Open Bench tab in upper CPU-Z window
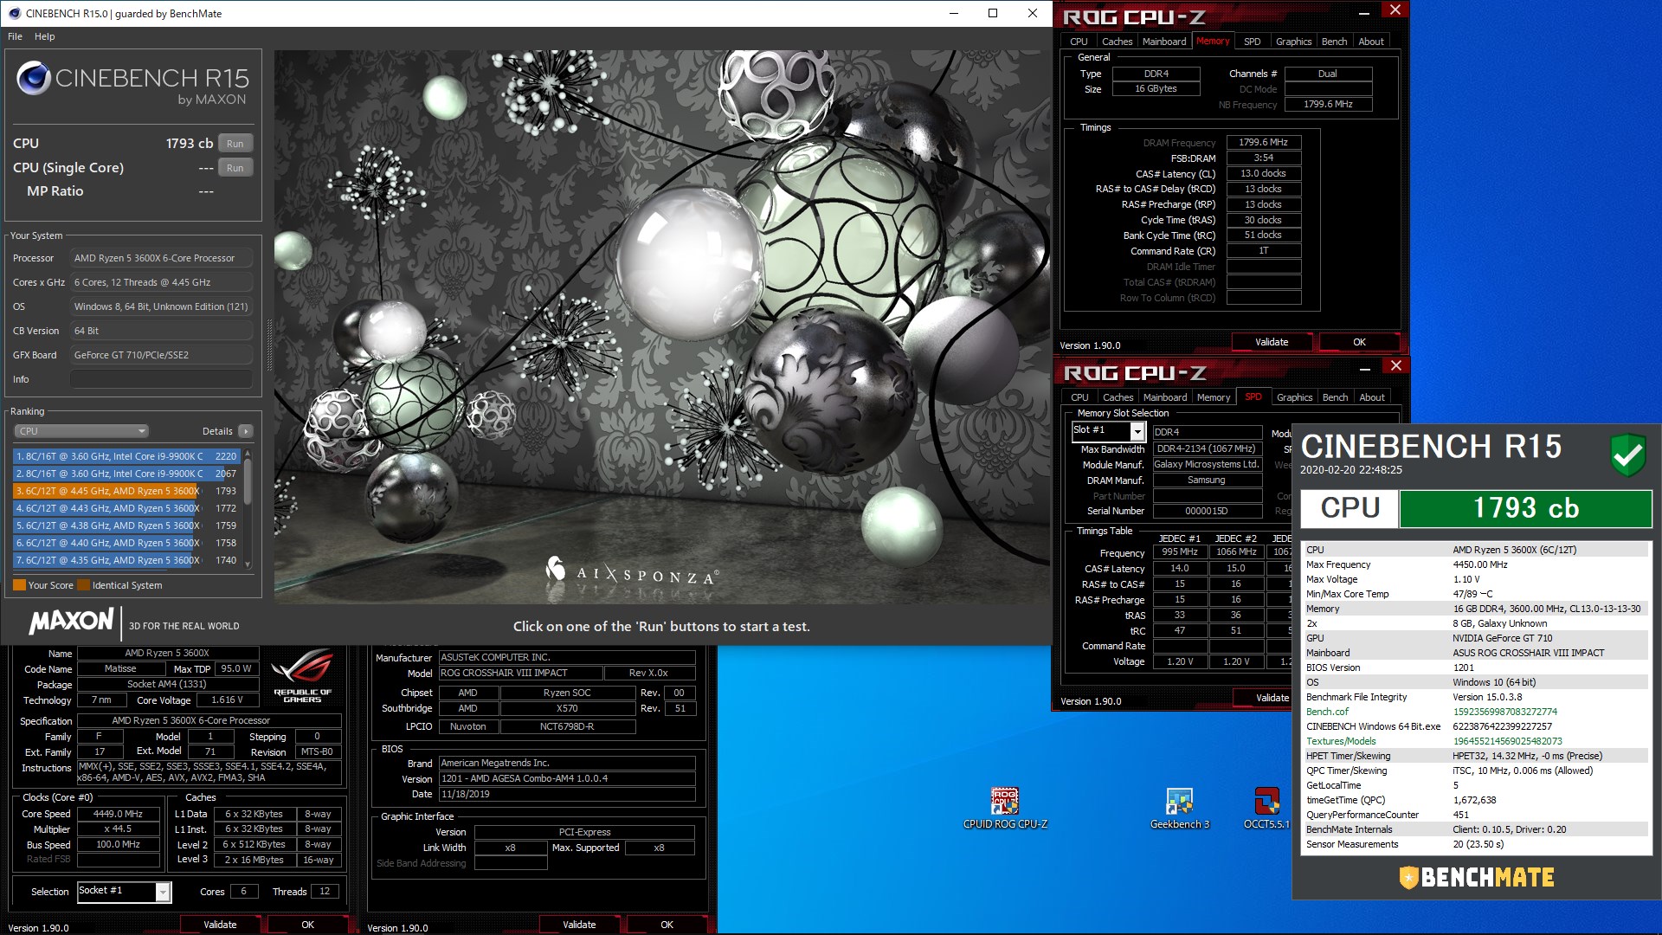 (x=1334, y=42)
